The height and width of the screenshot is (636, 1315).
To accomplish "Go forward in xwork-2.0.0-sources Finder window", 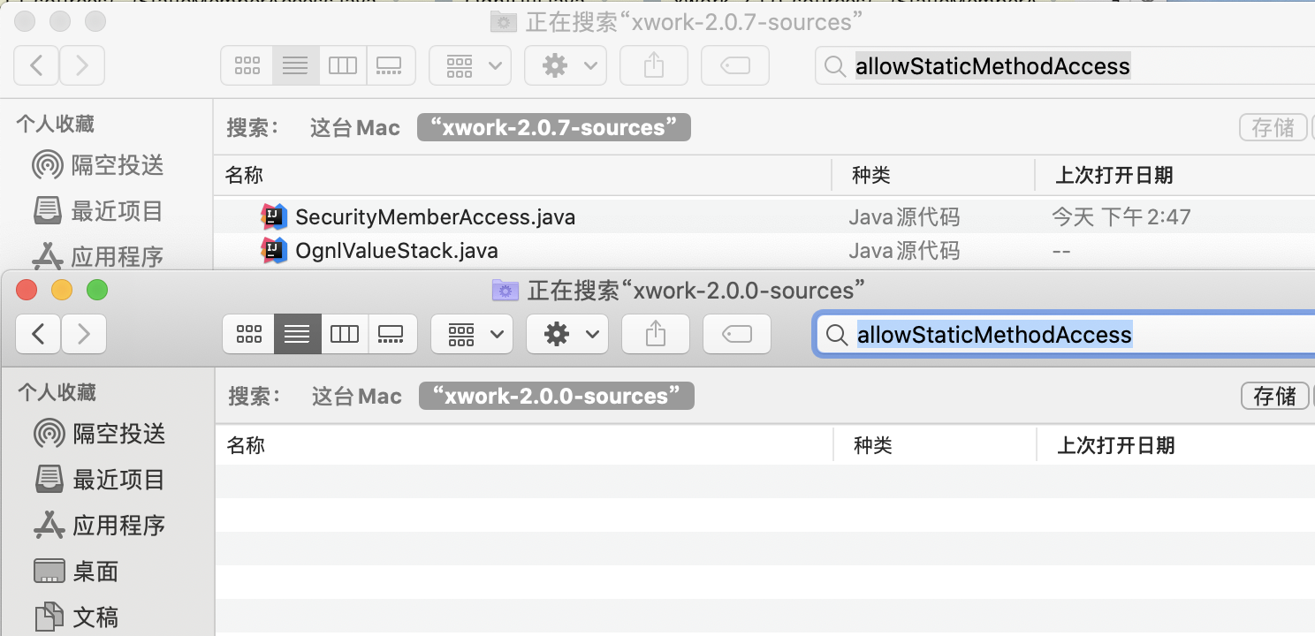I will (83, 334).
